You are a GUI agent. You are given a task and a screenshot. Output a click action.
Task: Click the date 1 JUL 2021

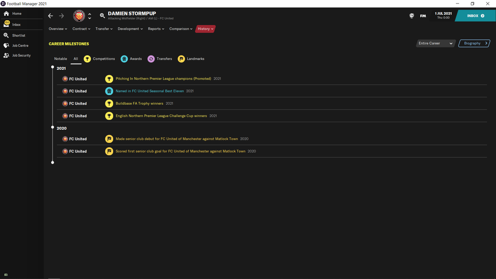pyautogui.click(x=443, y=14)
